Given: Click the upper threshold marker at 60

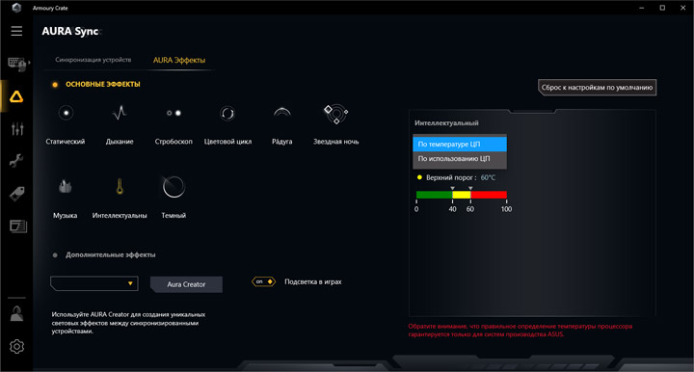Looking at the screenshot, I should pos(470,189).
